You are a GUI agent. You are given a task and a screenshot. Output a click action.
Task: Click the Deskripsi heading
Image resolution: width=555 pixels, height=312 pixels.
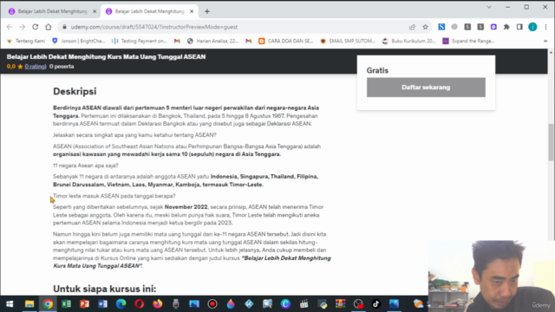pyautogui.click(x=75, y=91)
